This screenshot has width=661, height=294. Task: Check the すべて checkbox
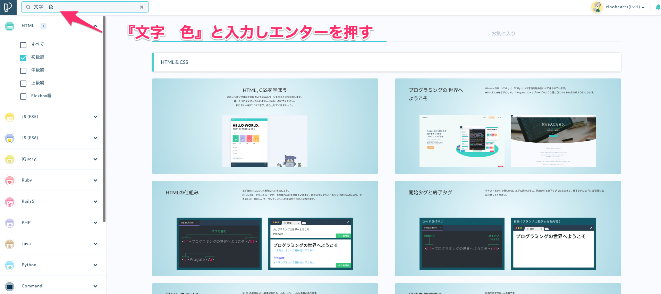[23, 45]
